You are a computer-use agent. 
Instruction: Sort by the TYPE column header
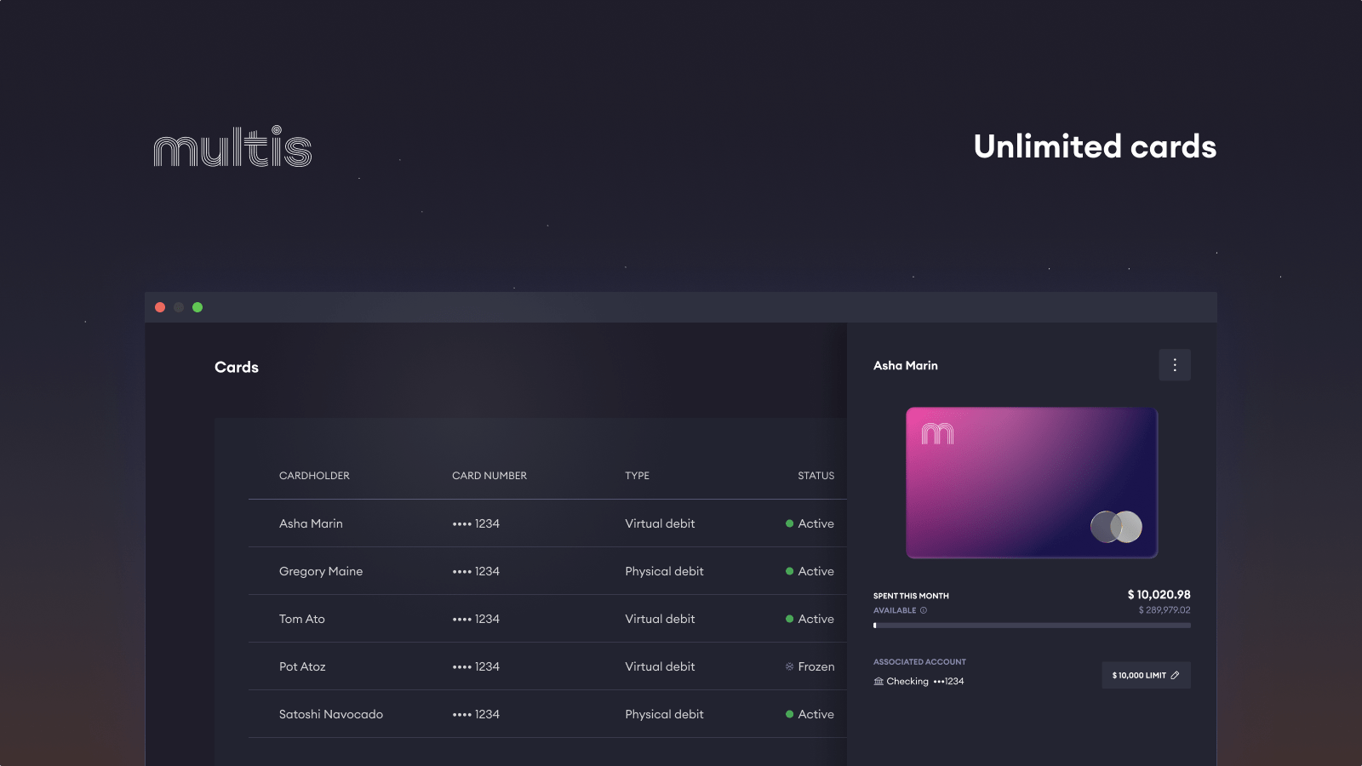[637, 476]
